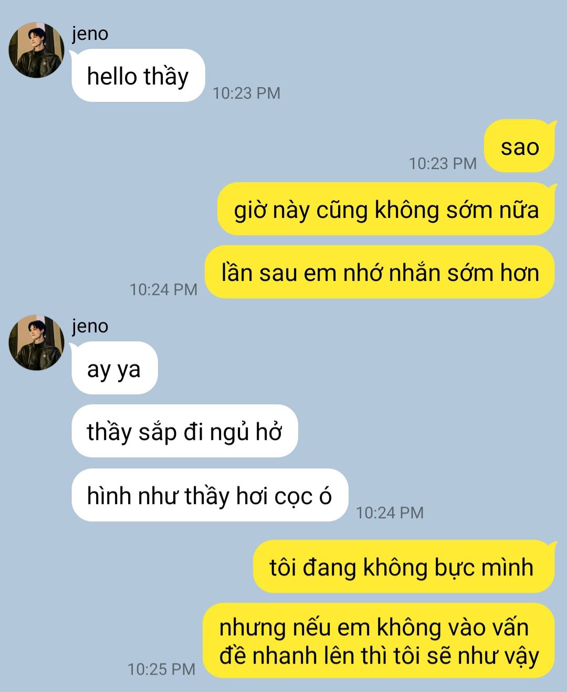
Task: Open jeno's profile picture at top
Action: (36, 50)
